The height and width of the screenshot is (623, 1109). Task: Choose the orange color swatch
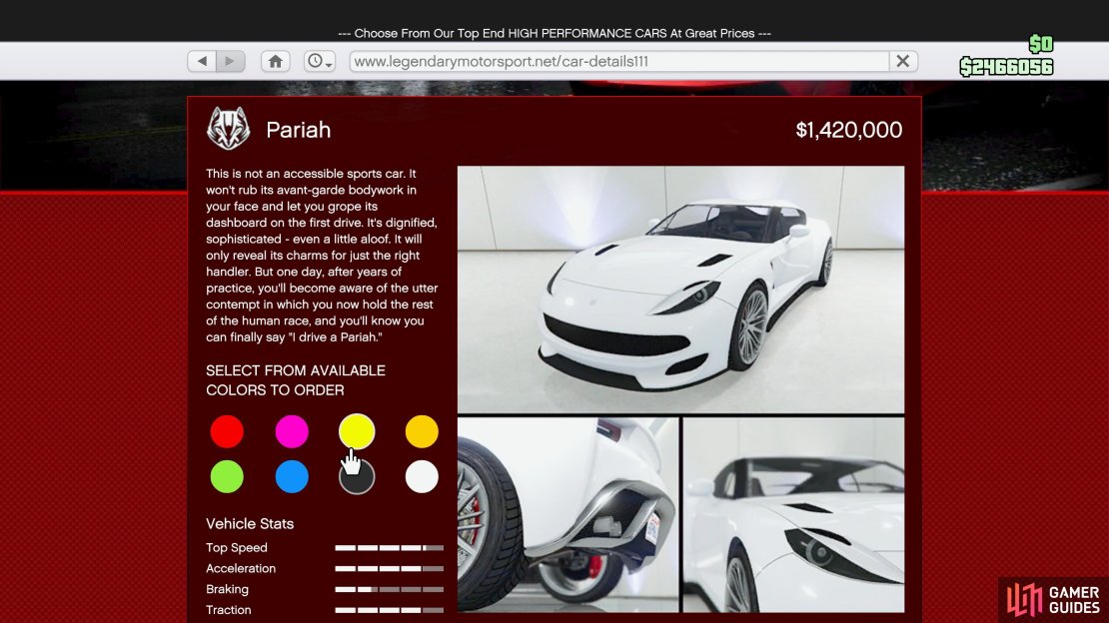pos(422,431)
